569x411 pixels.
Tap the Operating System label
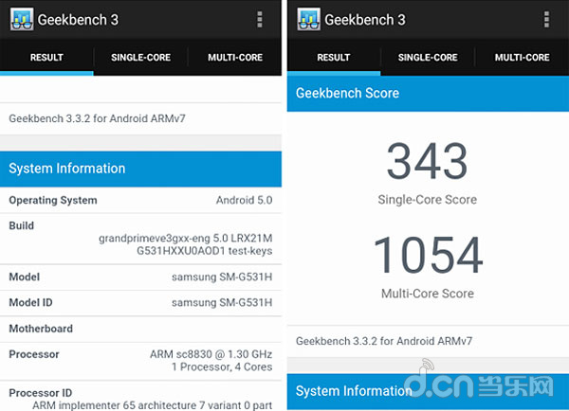coord(53,200)
